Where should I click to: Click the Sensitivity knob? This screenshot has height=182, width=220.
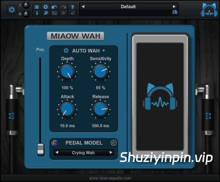(x=100, y=72)
